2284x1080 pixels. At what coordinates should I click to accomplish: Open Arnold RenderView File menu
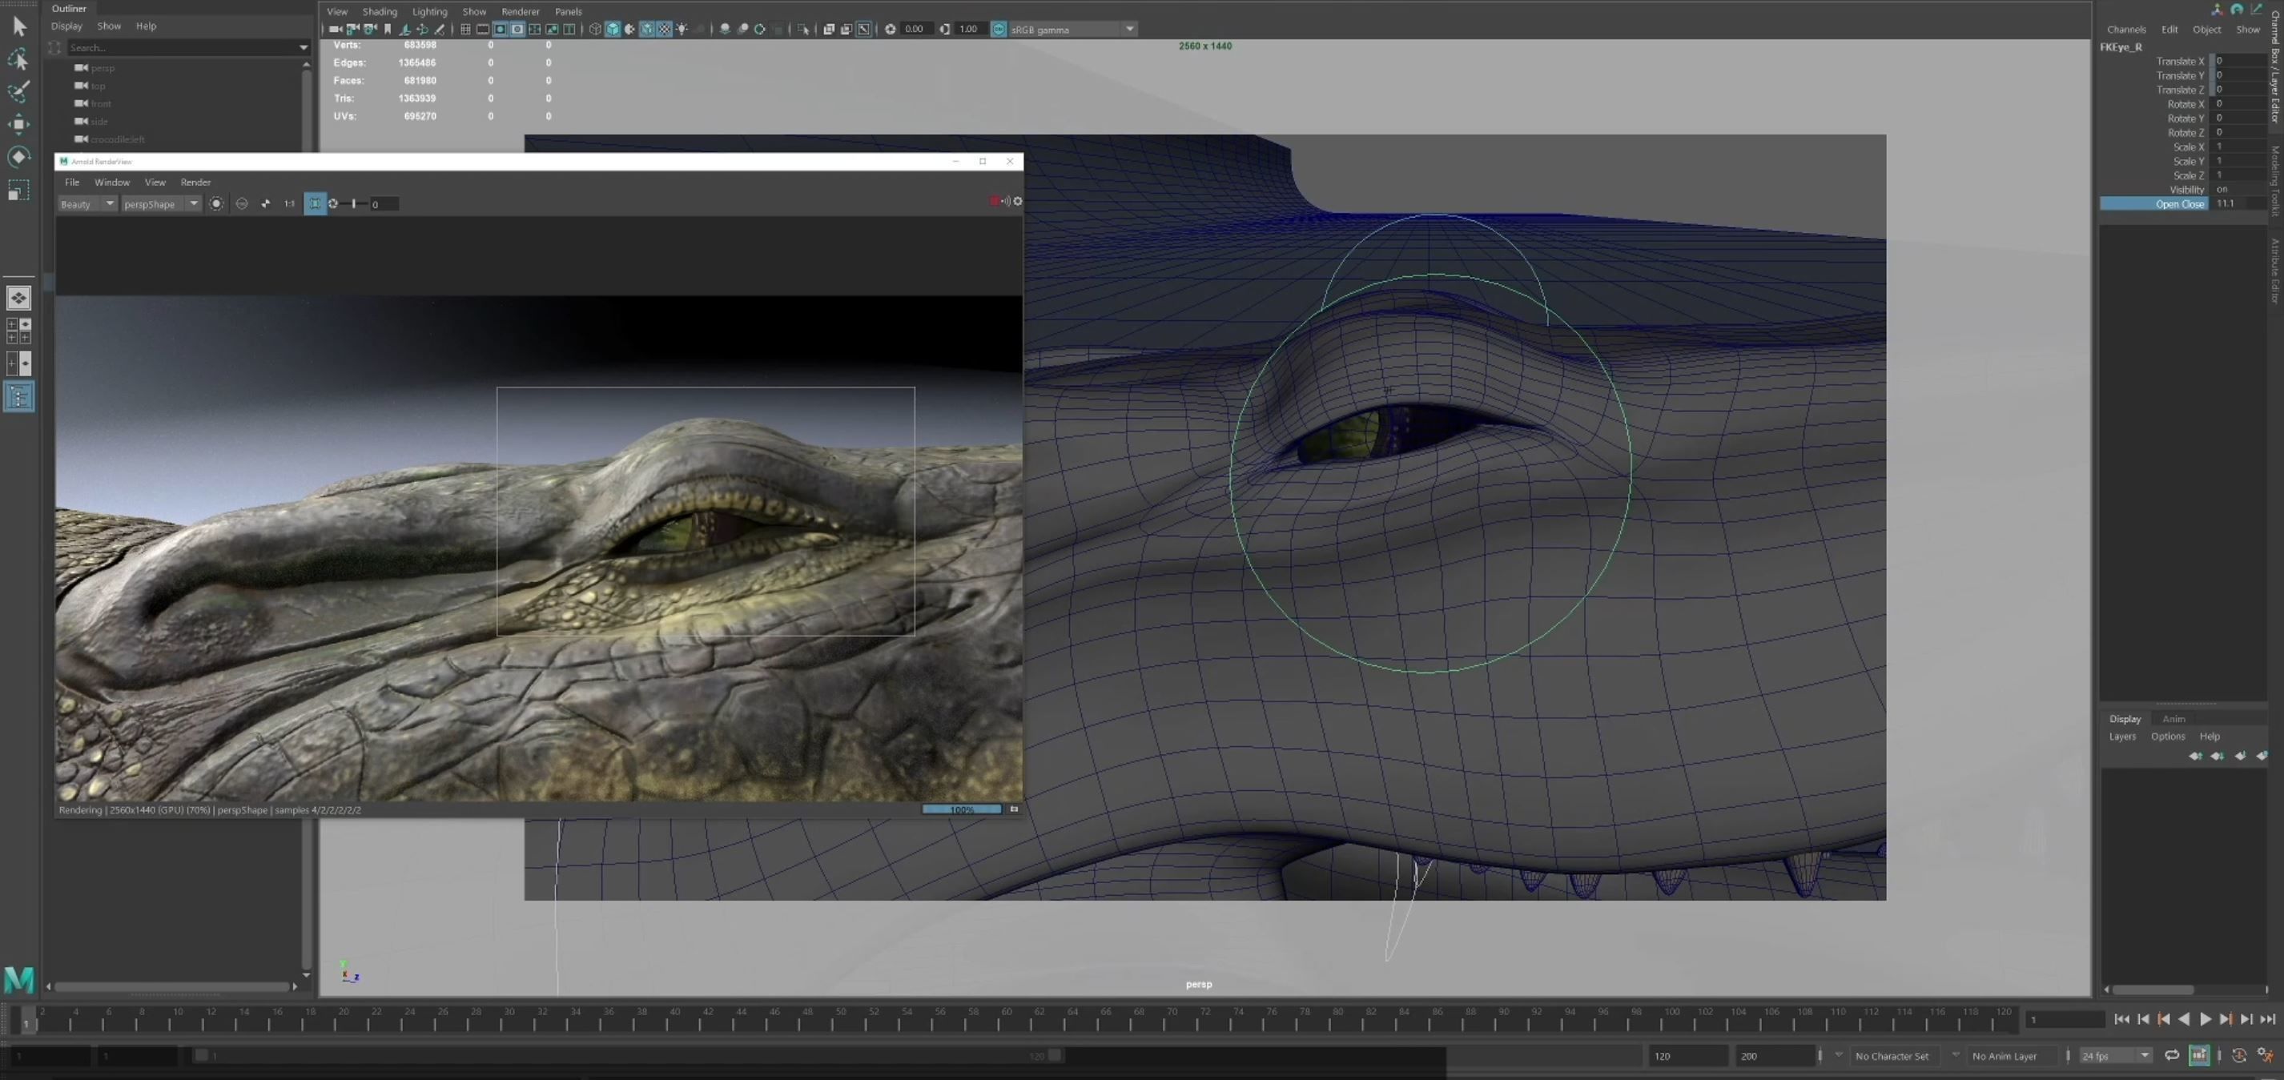(72, 182)
